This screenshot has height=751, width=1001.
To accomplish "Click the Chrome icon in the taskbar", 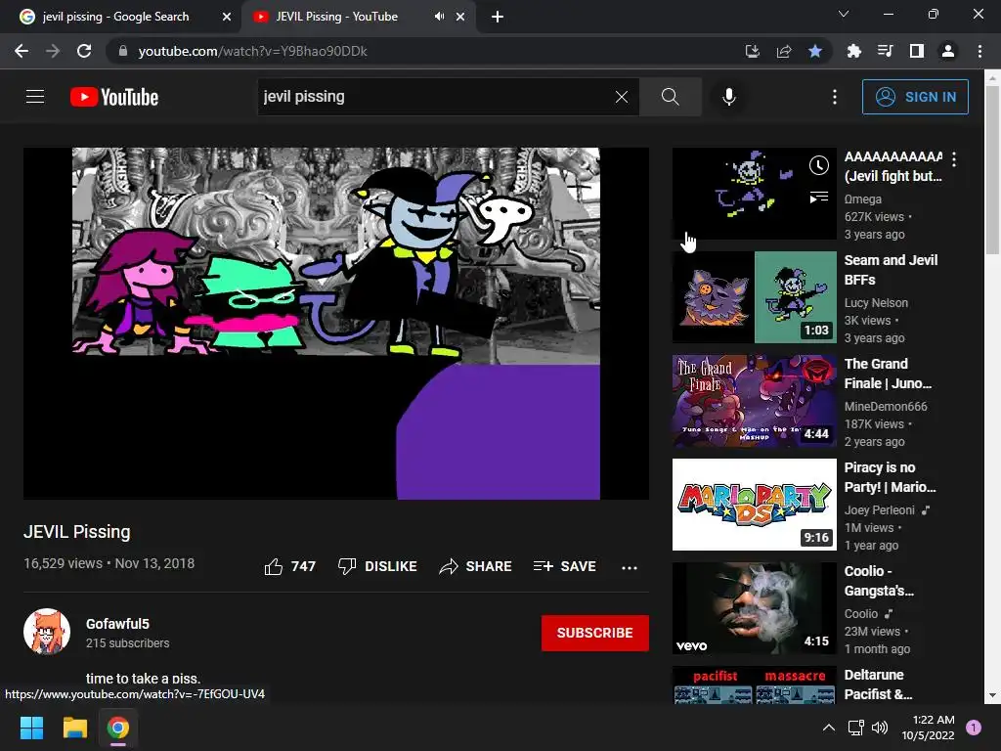I will 118,728.
